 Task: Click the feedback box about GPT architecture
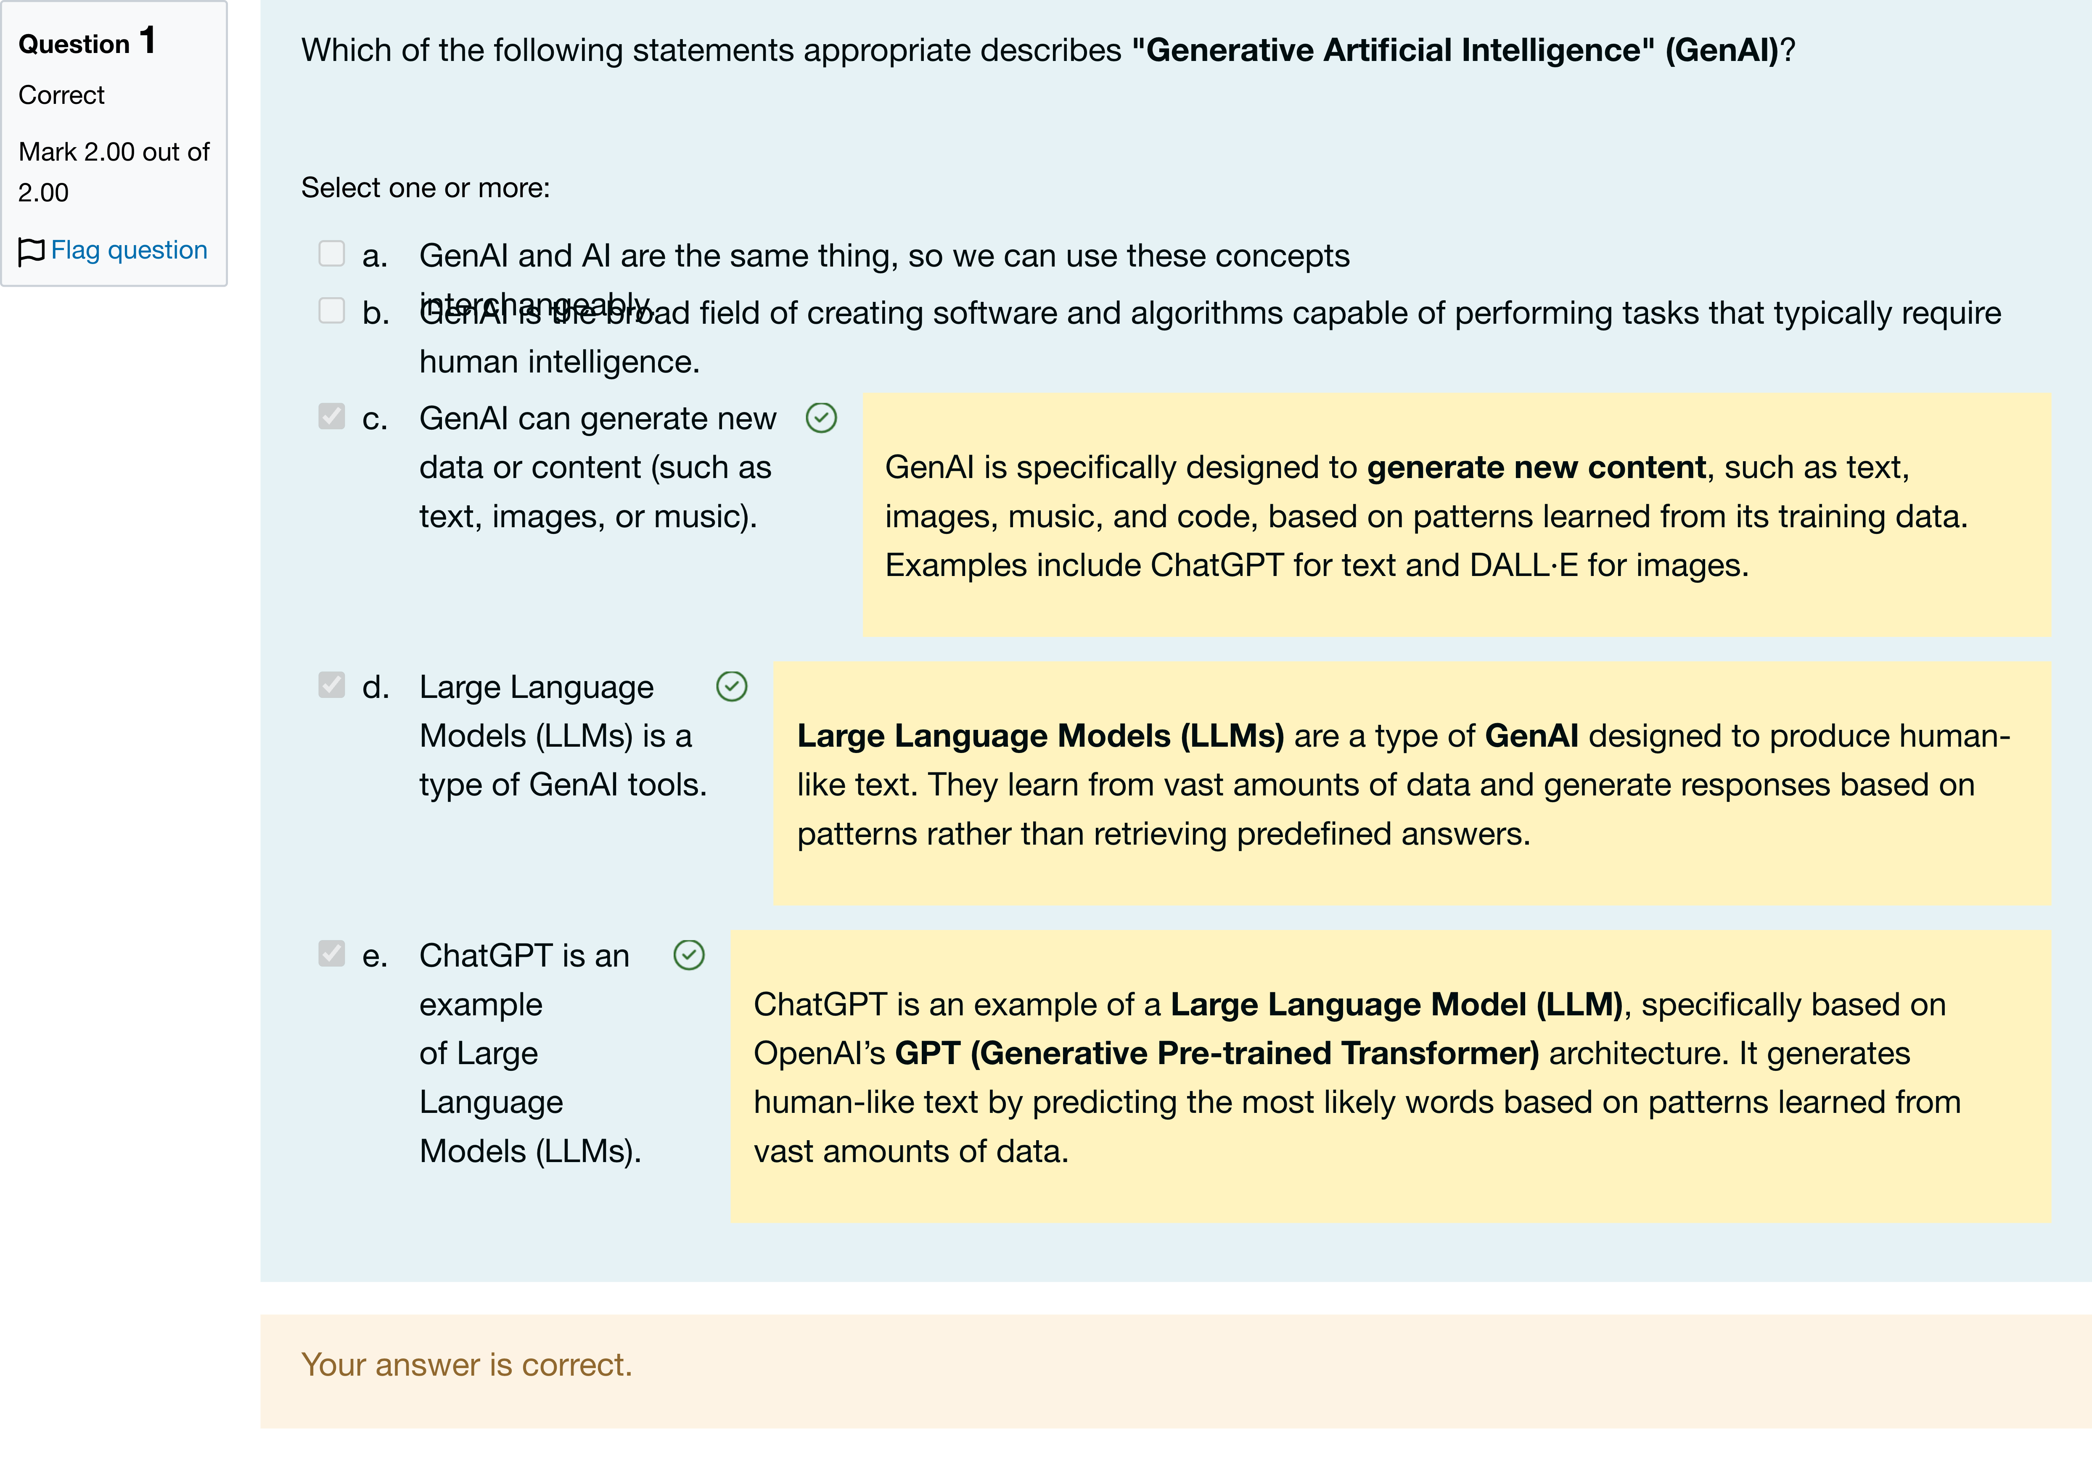[1391, 1077]
